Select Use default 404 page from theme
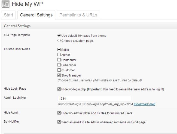This screenshot has height=134, width=177. pyautogui.click(x=59, y=35)
